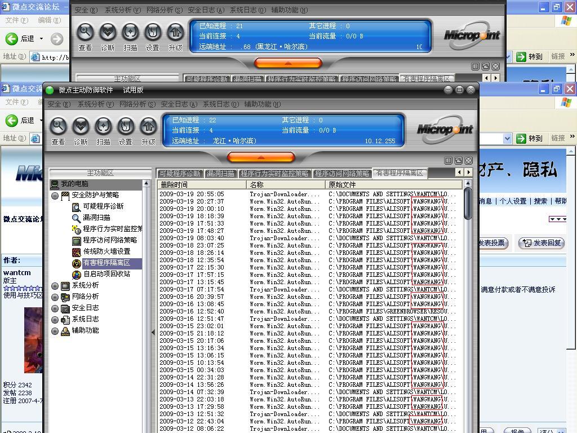
Task: Sort the list by the 删除时间 column header
Action: coord(202,184)
